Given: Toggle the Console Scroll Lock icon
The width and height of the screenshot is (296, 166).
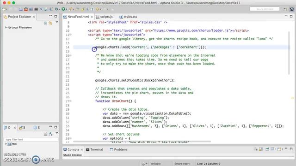Looking at the screenshot, I should [x=261, y=149].
